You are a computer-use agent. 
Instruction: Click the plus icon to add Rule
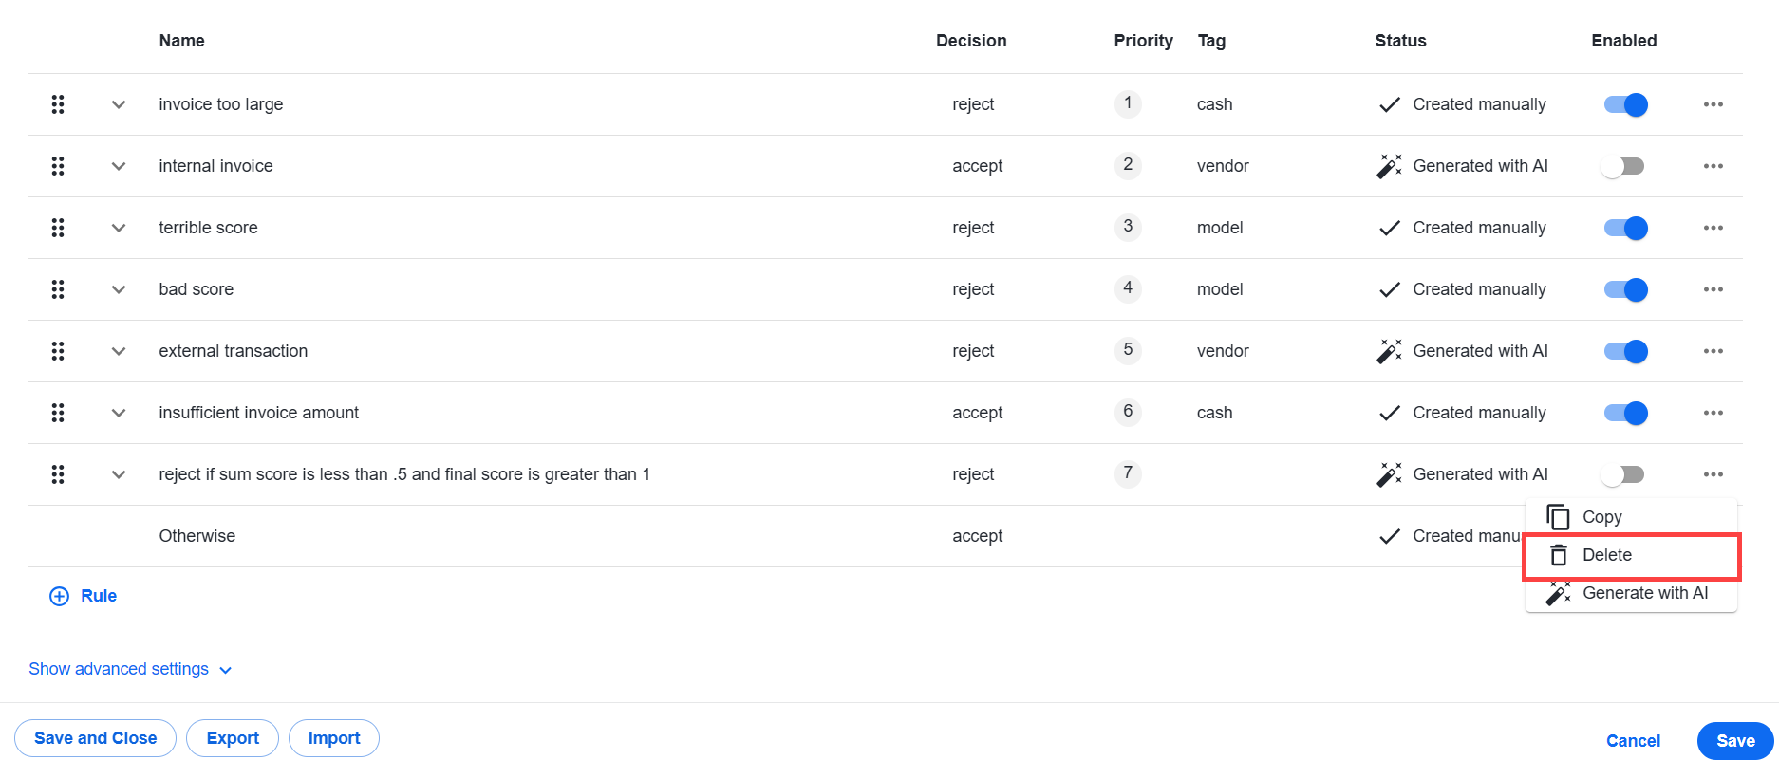59,596
